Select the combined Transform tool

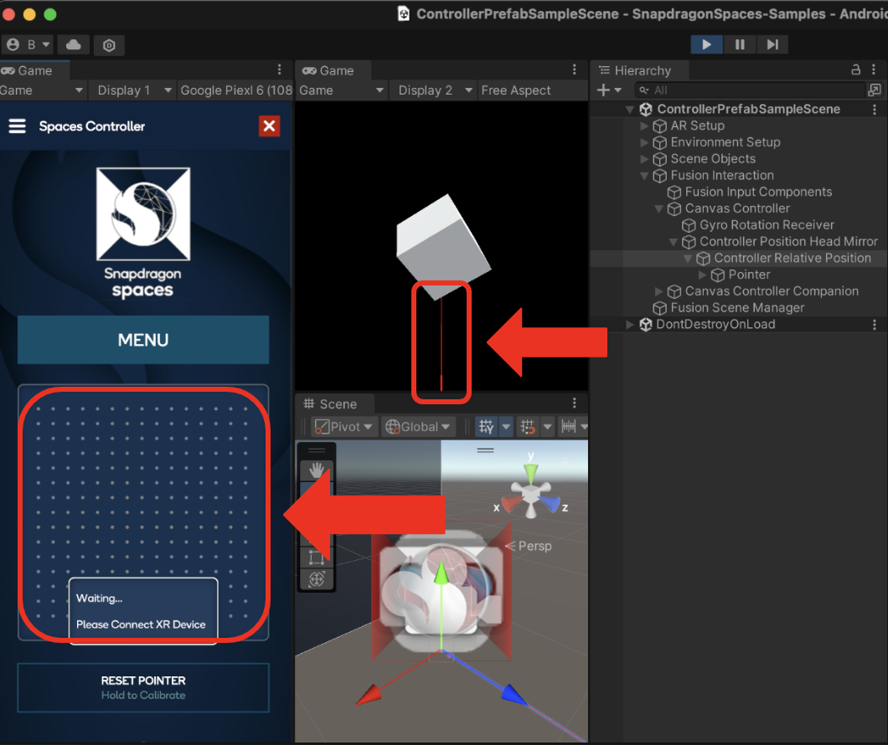coord(317,579)
